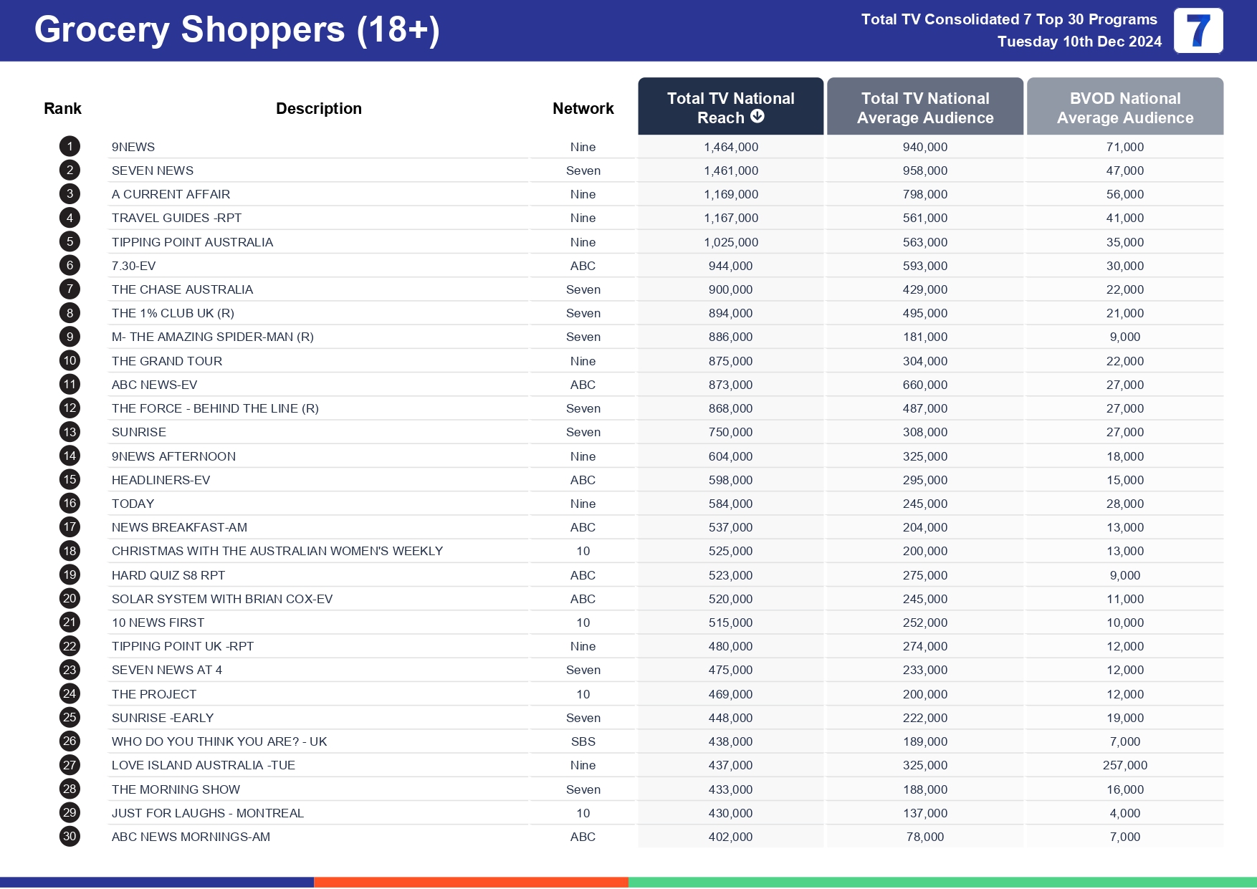Click the rank 30 circle badge

click(70, 837)
